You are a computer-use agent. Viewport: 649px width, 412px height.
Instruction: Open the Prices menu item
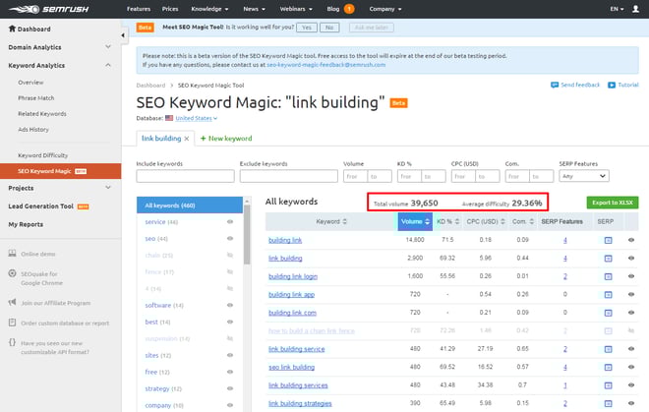click(170, 9)
